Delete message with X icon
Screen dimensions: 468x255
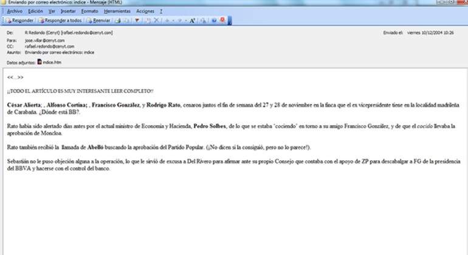(156, 21)
